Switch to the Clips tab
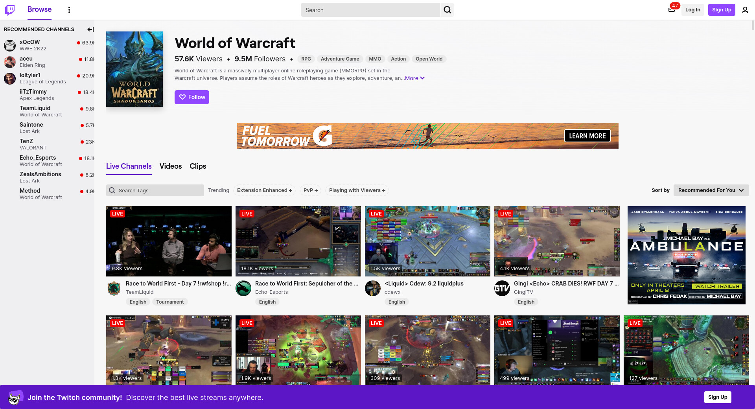 (x=198, y=166)
